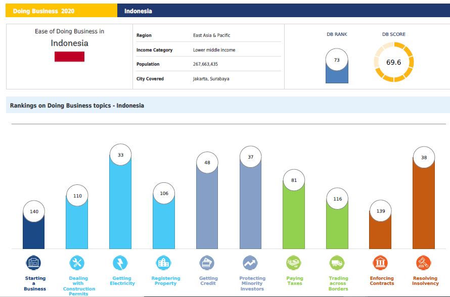Click the rank 33 circle on electricity bar

120,155
